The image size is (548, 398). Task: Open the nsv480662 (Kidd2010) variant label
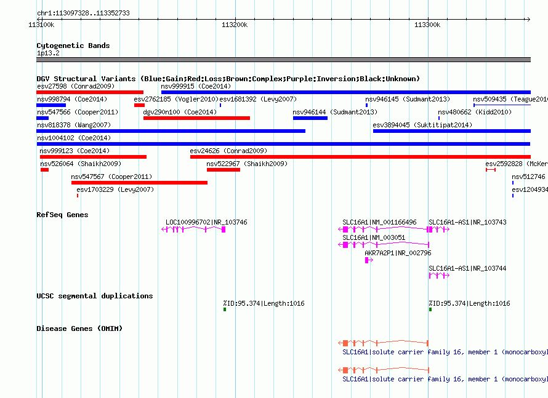pos(475,112)
